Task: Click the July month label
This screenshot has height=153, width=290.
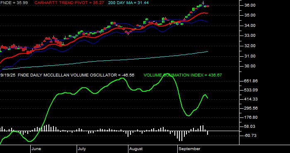Action: tap(82, 149)
